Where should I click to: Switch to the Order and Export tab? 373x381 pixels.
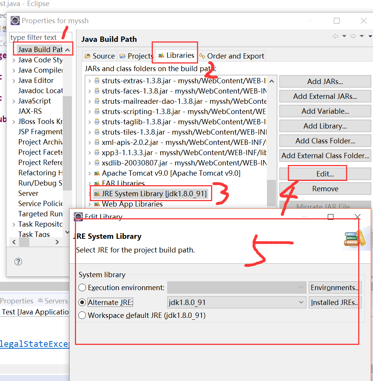click(x=232, y=56)
